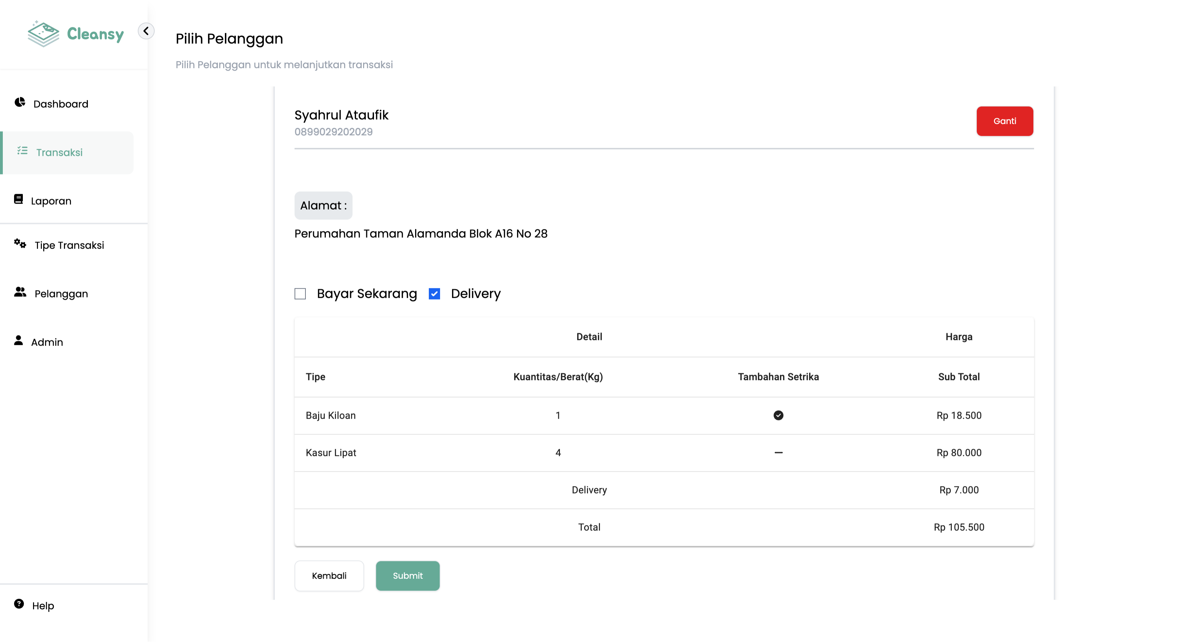
Task: Click the Laporan book icon
Action: pos(18,199)
